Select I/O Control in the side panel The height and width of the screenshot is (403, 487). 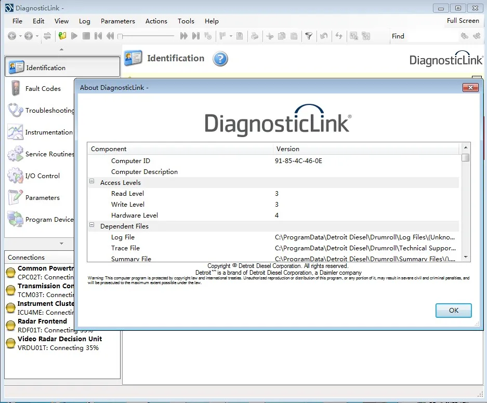click(40, 176)
